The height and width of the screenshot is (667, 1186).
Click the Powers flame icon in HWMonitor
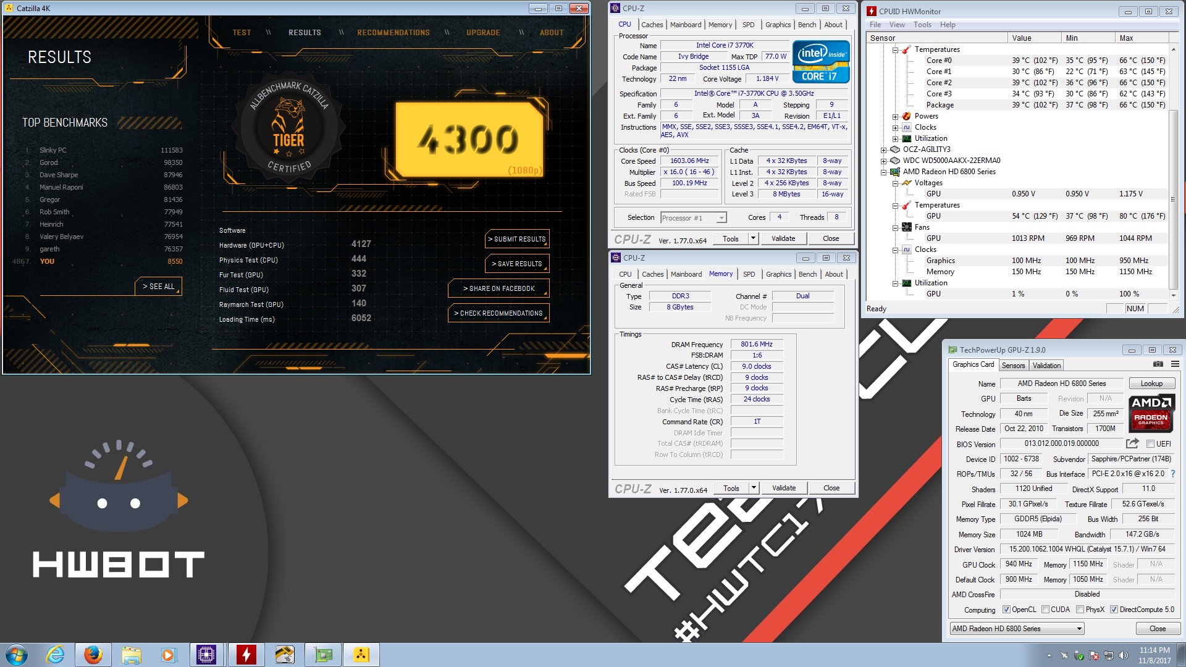pyautogui.click(x=906, y=116)
